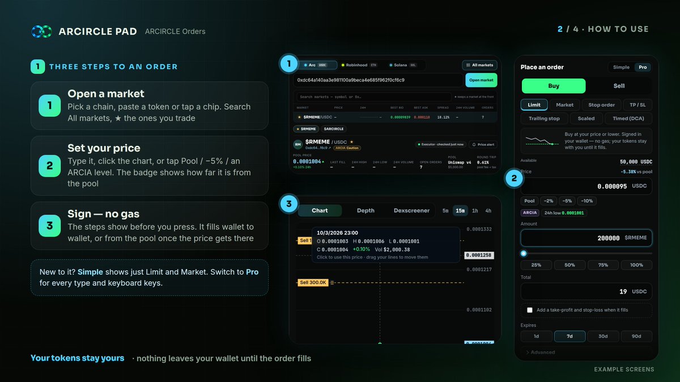Select the Market order type
Screen dimensions: 680x382
click(x=564, y=105)
